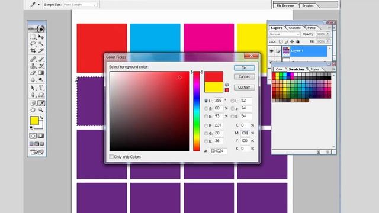Choose the Healing Brush tool

[x=33, y=59]
